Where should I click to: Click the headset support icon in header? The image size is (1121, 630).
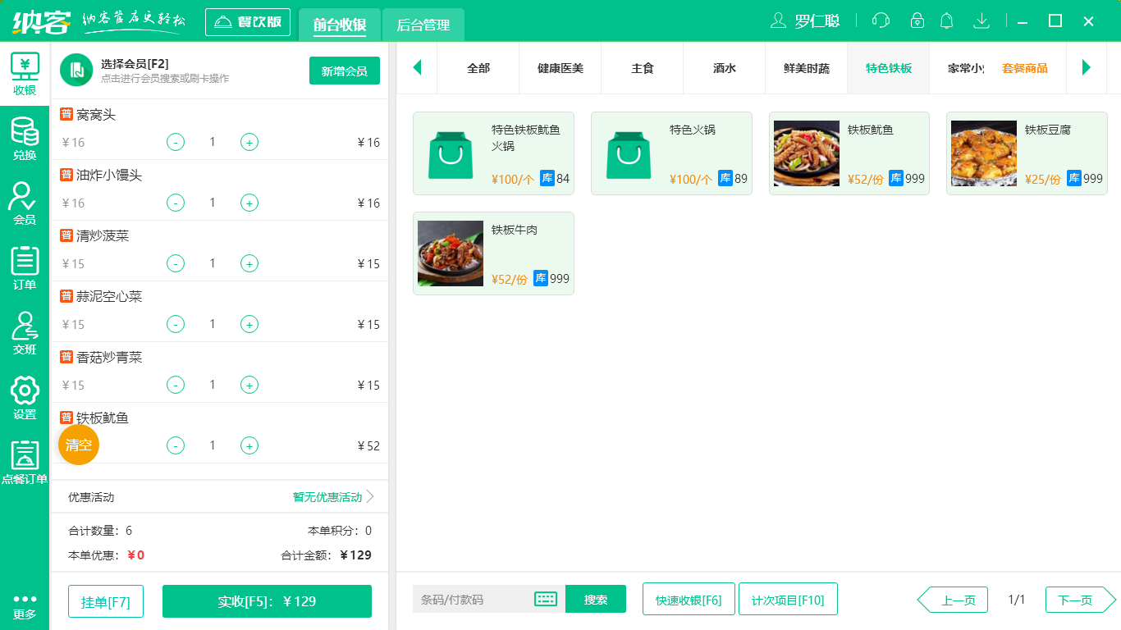(881, 21)
